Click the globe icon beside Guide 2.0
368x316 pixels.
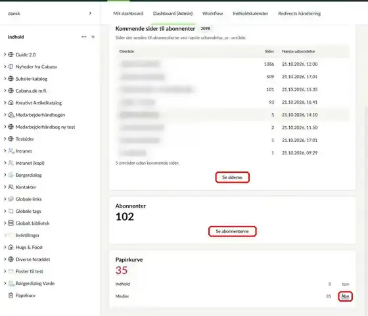[11, 55]
